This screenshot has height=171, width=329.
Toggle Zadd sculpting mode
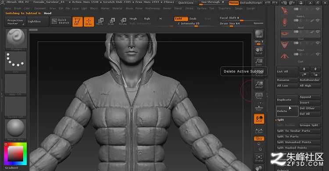tap(181, 19)
